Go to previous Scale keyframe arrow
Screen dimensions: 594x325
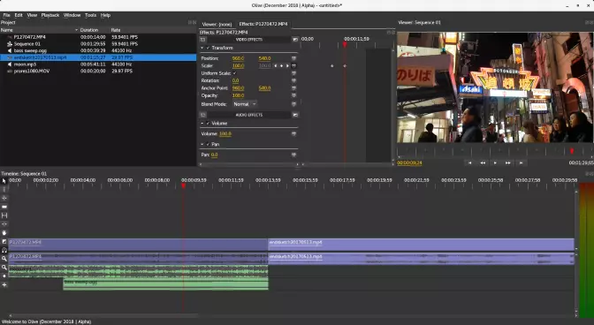point(276,66)
